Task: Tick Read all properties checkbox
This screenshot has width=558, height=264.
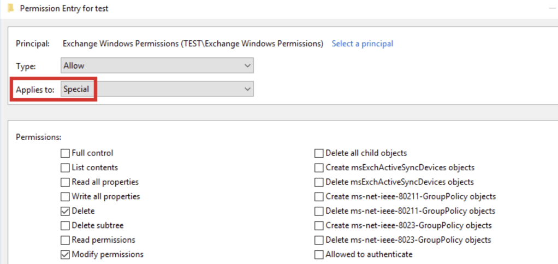Action: [x=66, y=182]
